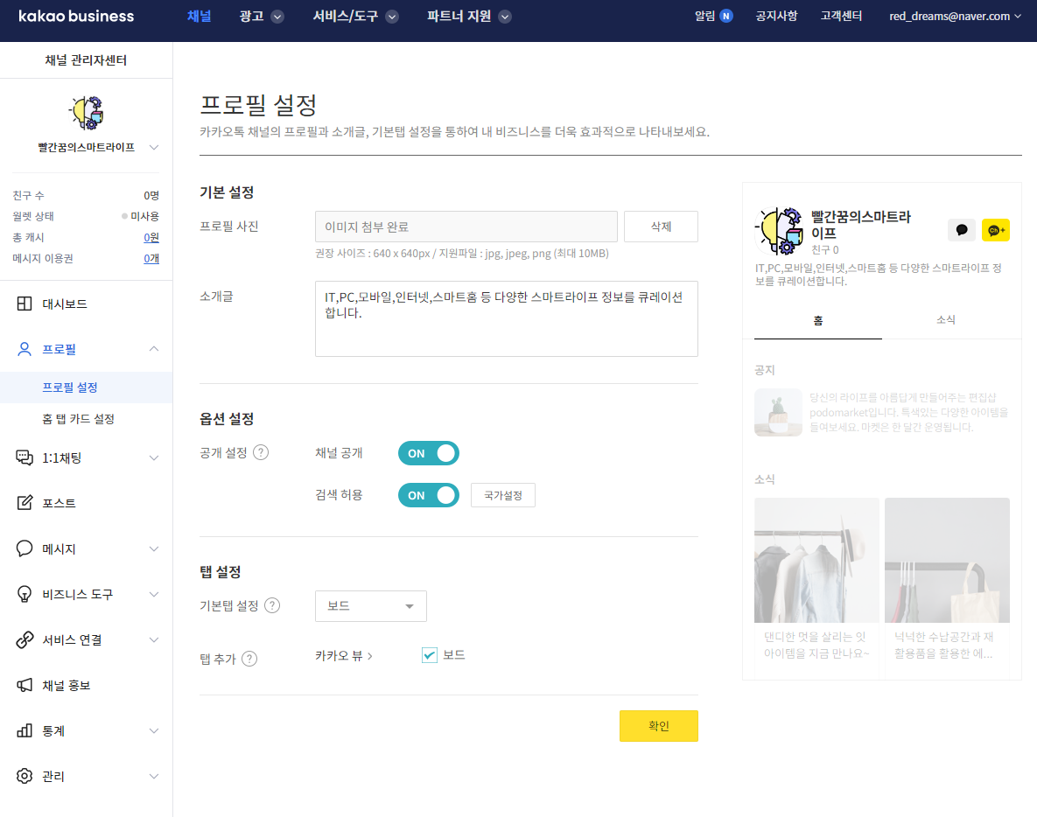
Task: Open the 보드 default tab dropdown
Action: 371,606
